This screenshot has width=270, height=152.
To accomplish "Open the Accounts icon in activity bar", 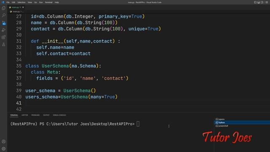I will click(x=3, y=141).
